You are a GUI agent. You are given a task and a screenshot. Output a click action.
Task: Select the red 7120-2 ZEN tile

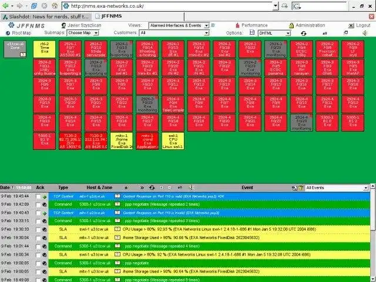pyautogui.click(x=70, y=141)
